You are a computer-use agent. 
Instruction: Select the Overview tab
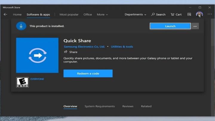pyautogui.click(x=70, y=106)
